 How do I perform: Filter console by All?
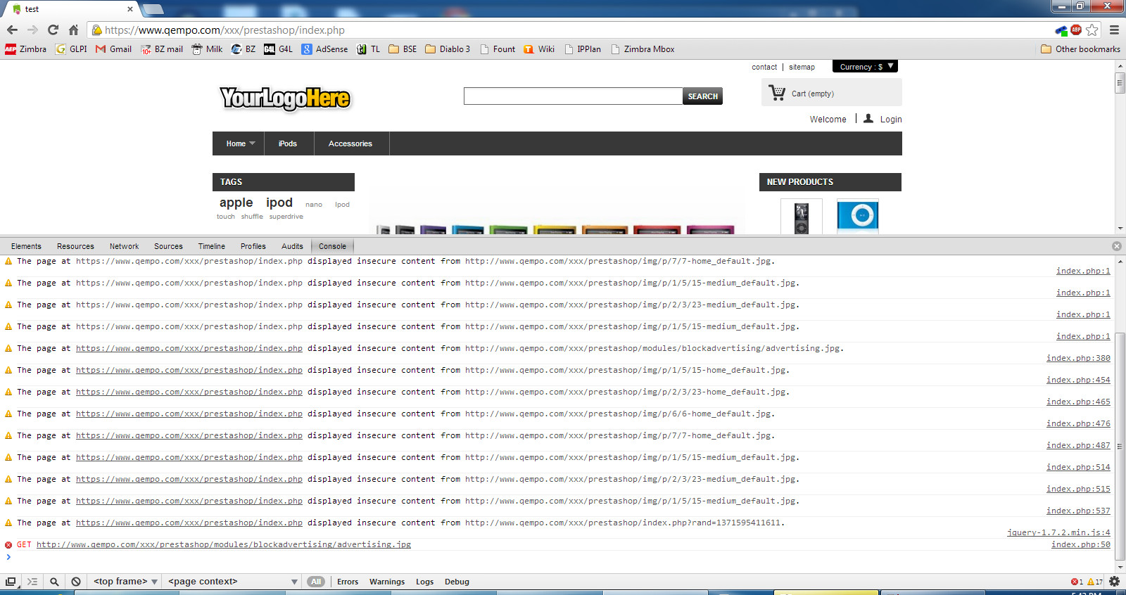pyautogui.click(x=316, y=582)
